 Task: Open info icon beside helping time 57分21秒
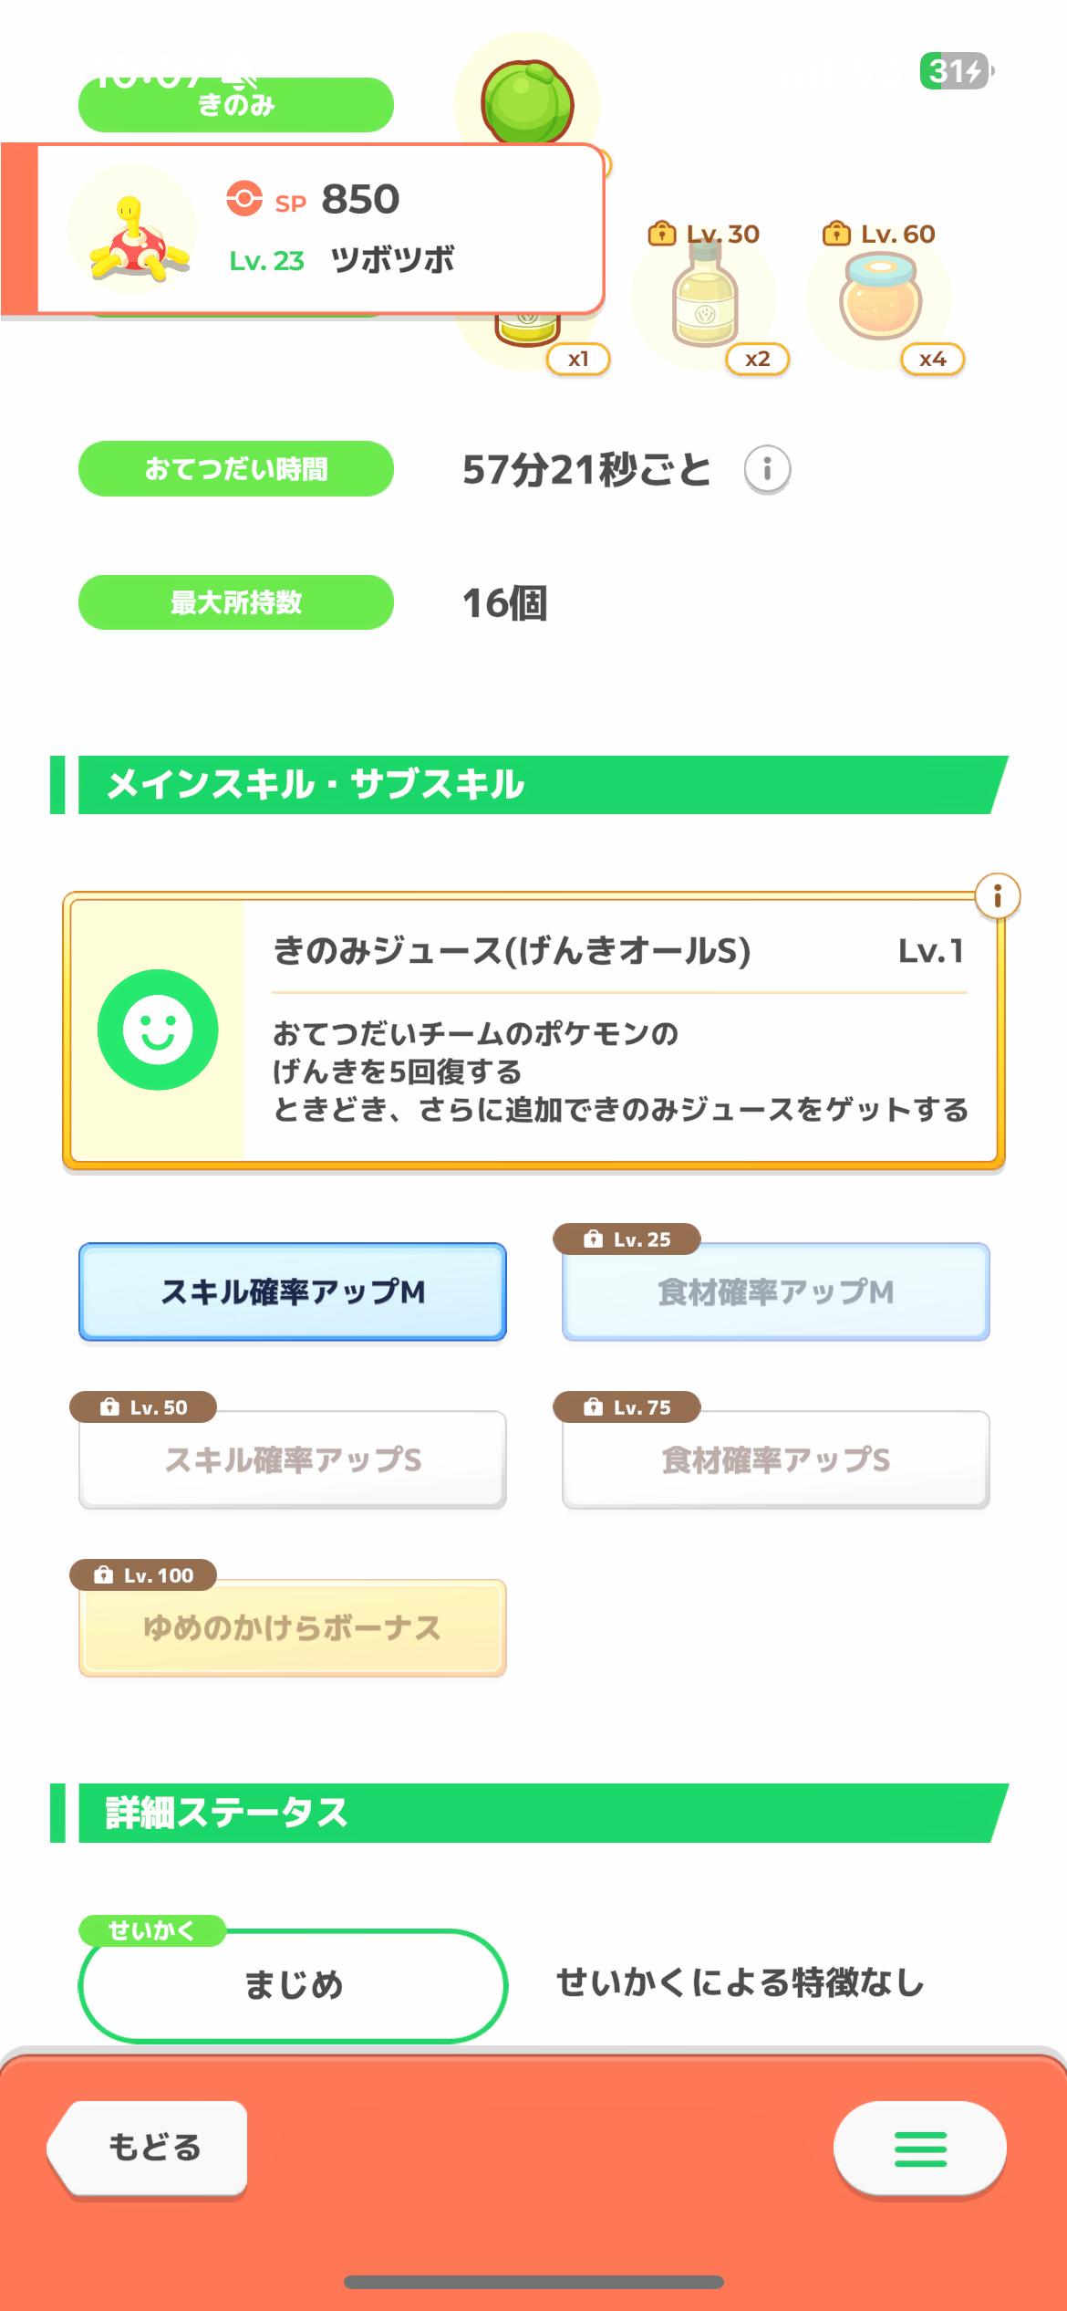767,470
